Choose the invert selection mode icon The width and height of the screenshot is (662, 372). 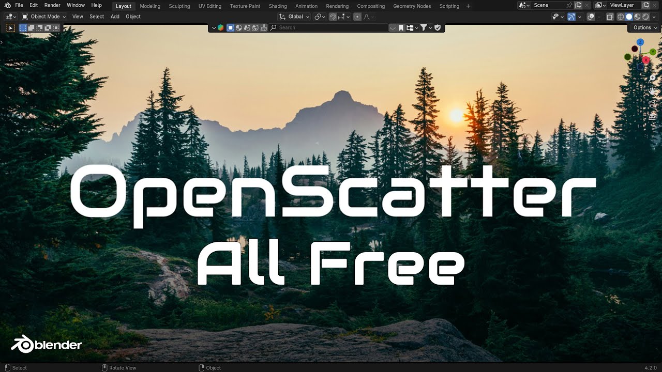pyautogui.click(x=48, y=28)
